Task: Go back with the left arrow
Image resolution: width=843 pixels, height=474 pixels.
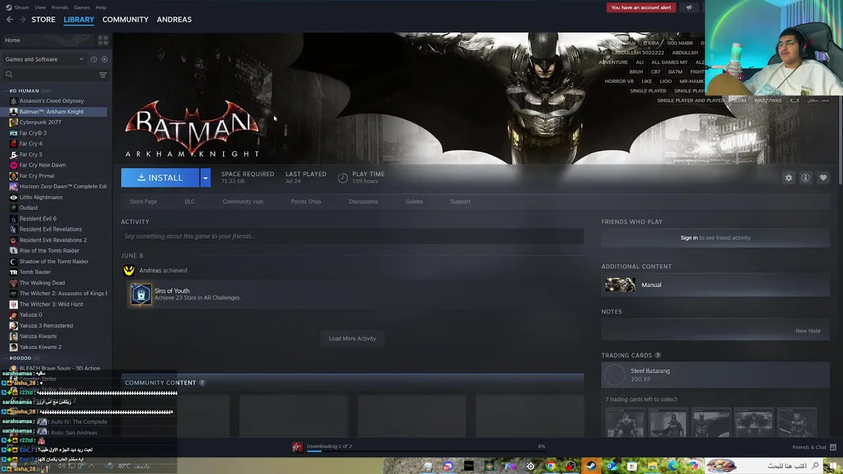Action: [x=9, y=20]
